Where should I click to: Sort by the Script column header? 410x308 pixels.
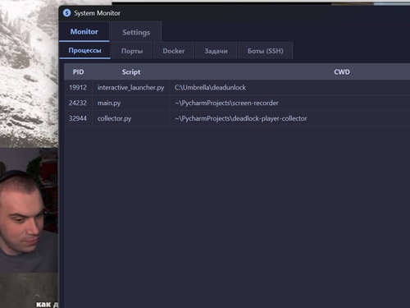point(131,72)
